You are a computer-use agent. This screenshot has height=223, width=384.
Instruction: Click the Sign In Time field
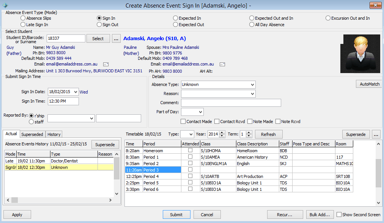63,101
